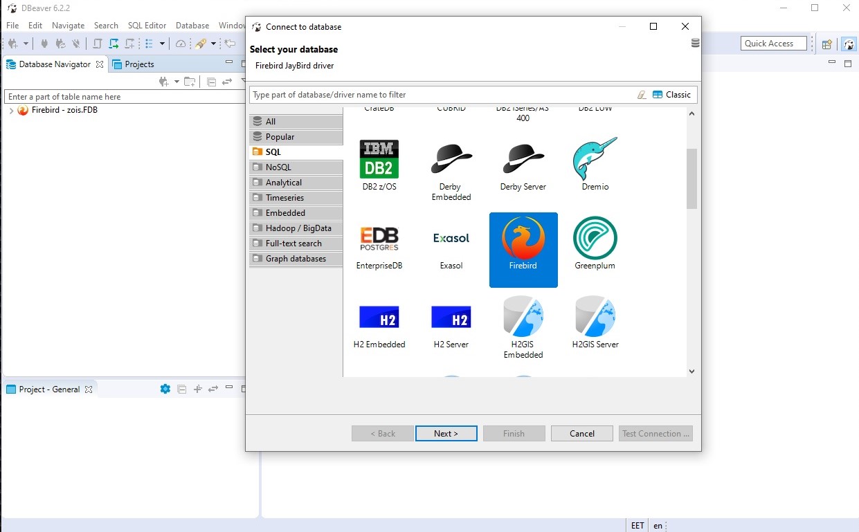This screenshot has width=859, height=532.
Task: Select the Firebird database driver
Action: (523, 250)
